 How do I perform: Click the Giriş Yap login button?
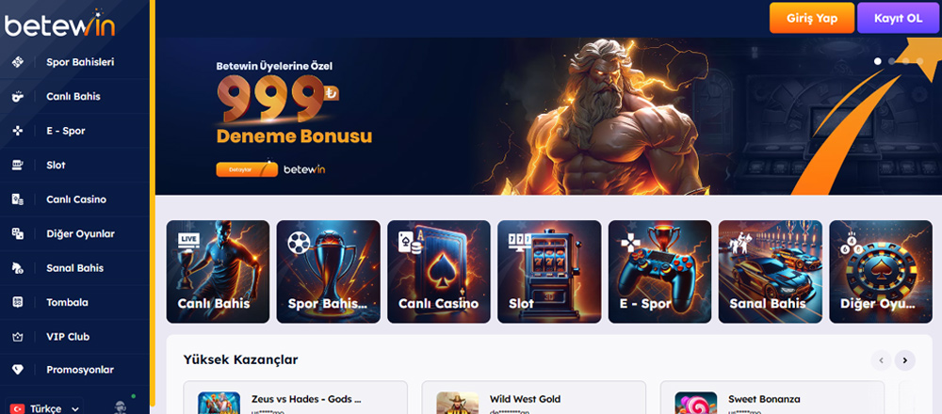(x=812, y=18)
